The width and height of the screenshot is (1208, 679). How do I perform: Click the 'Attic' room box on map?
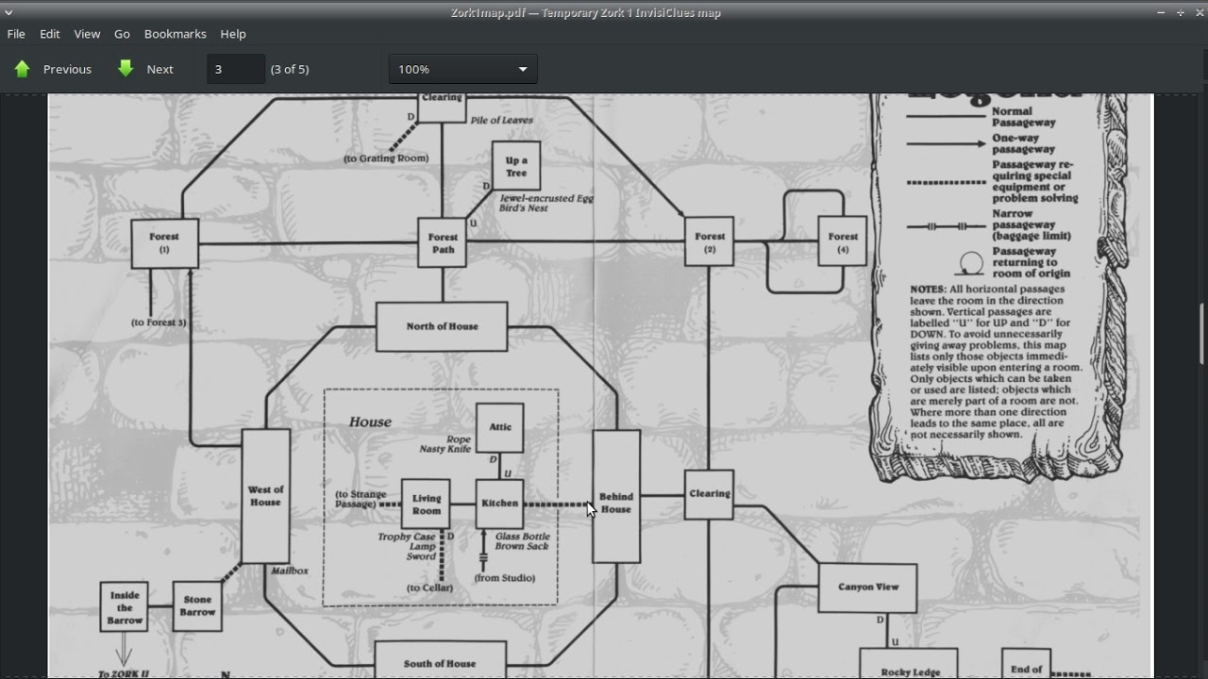coord(499,428)
